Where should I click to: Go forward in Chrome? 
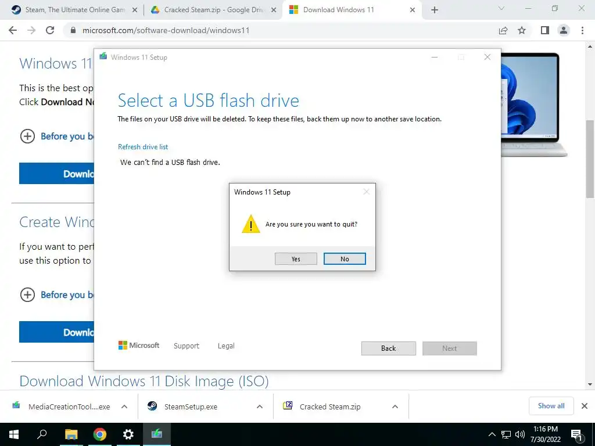click(x=31, y=30)
